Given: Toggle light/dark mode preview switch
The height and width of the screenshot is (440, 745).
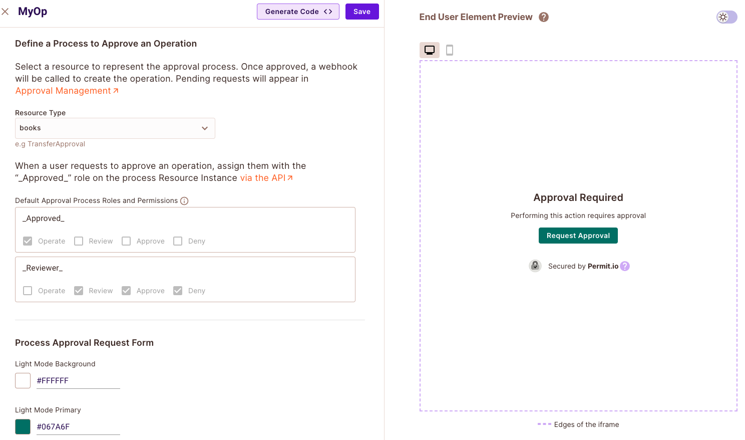Looking at the screenshot, I should point(726,17).
